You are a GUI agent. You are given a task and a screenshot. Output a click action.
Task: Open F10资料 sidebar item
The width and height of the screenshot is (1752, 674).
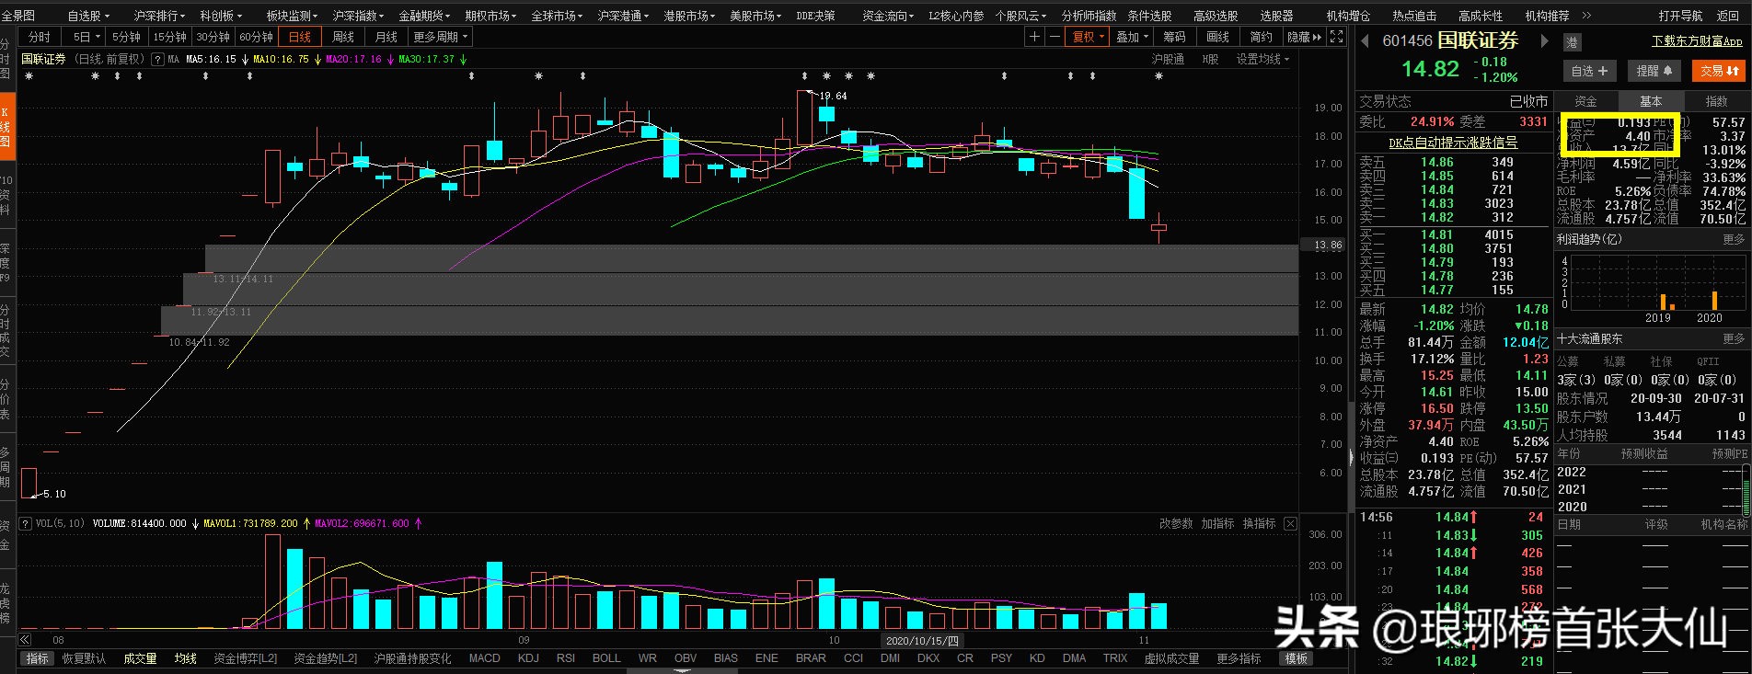(x=6, y=196)
